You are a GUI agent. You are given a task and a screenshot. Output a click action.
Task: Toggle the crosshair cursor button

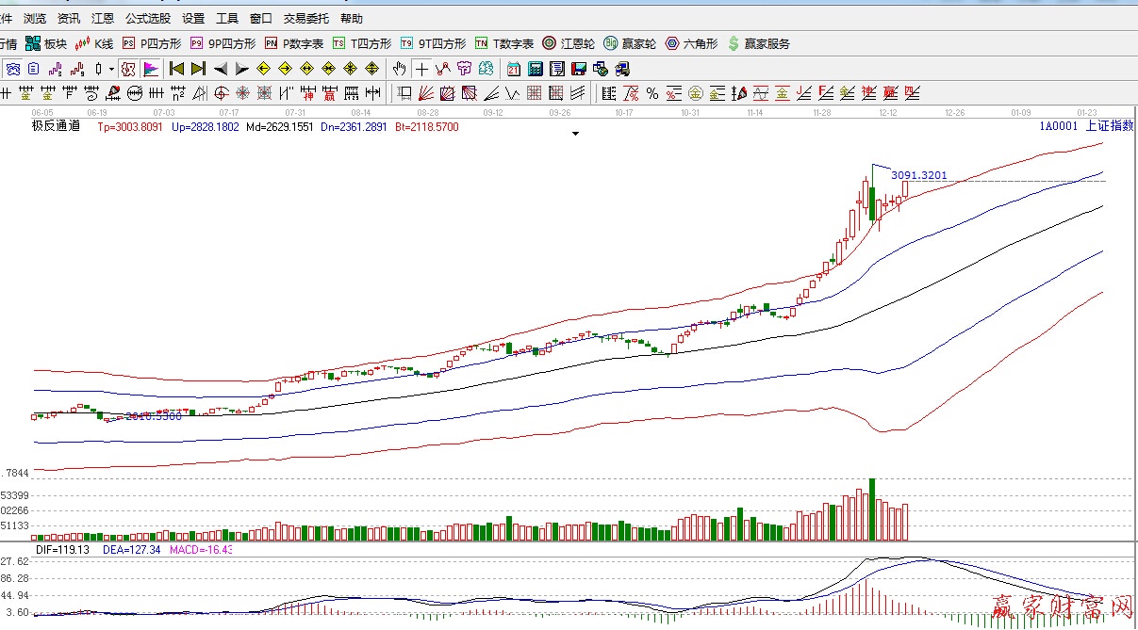click(x=421, y=69)
